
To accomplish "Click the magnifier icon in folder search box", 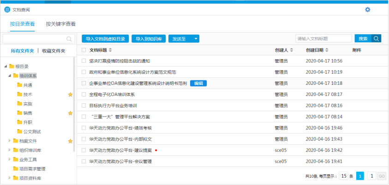I will 69,39.
